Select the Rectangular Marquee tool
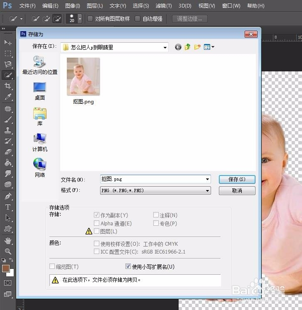 coord(8,54)
